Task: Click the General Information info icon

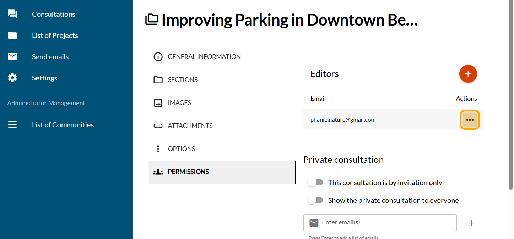Action: point(158,57)
